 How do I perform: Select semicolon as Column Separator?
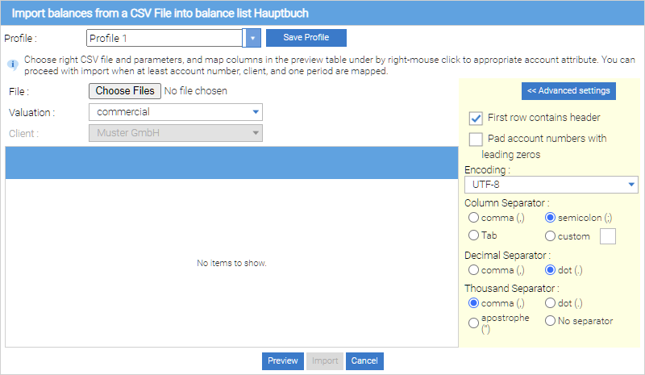click(x=551, y=217)
